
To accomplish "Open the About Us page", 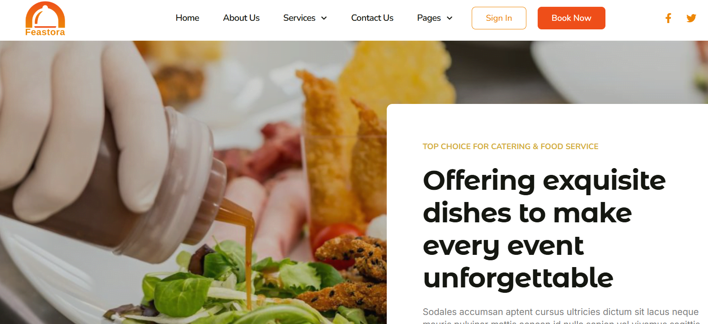I will point(241,18).
